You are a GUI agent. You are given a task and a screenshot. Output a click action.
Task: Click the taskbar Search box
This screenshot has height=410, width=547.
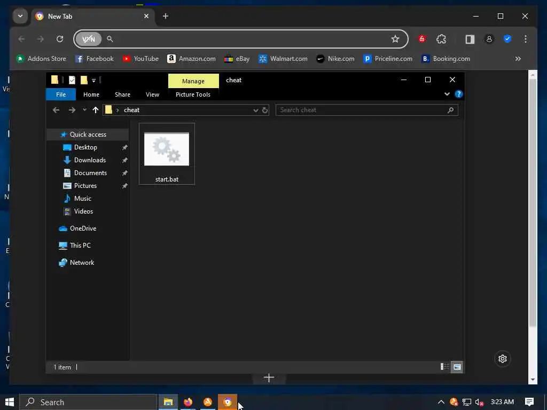point(88,402)
